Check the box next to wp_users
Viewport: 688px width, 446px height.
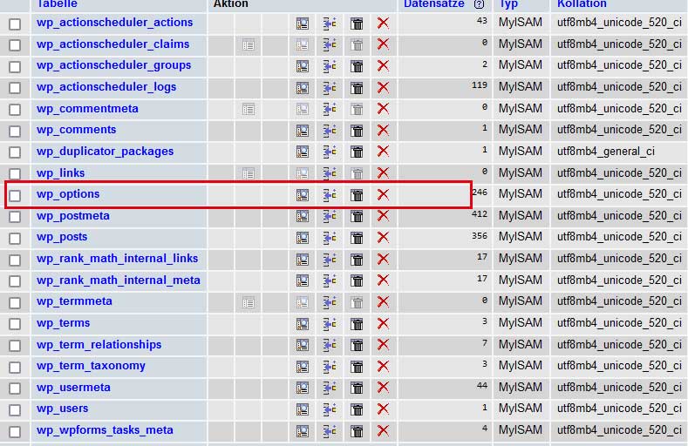[15, 410]
